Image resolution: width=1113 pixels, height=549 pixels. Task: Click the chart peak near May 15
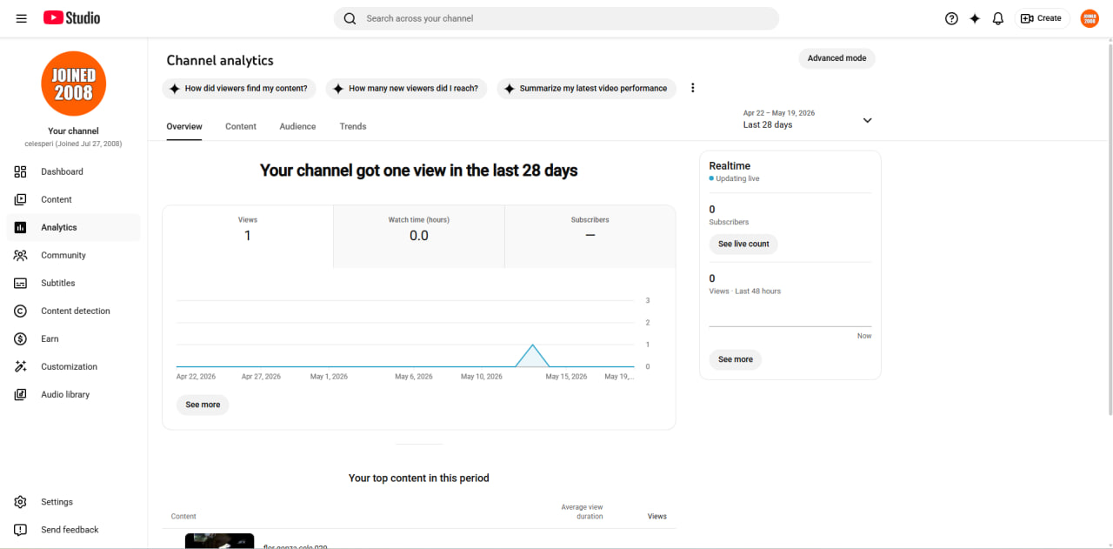tap(532, 346)
